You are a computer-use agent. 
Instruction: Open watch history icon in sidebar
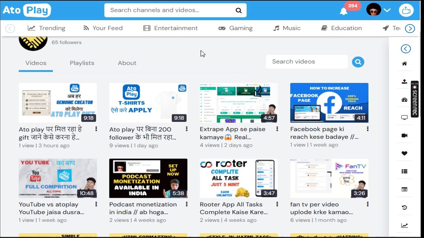pos(404,208)
